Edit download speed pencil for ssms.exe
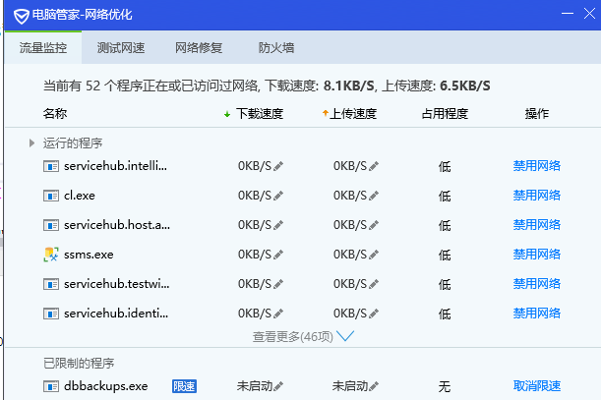 (x=278, y=255)
